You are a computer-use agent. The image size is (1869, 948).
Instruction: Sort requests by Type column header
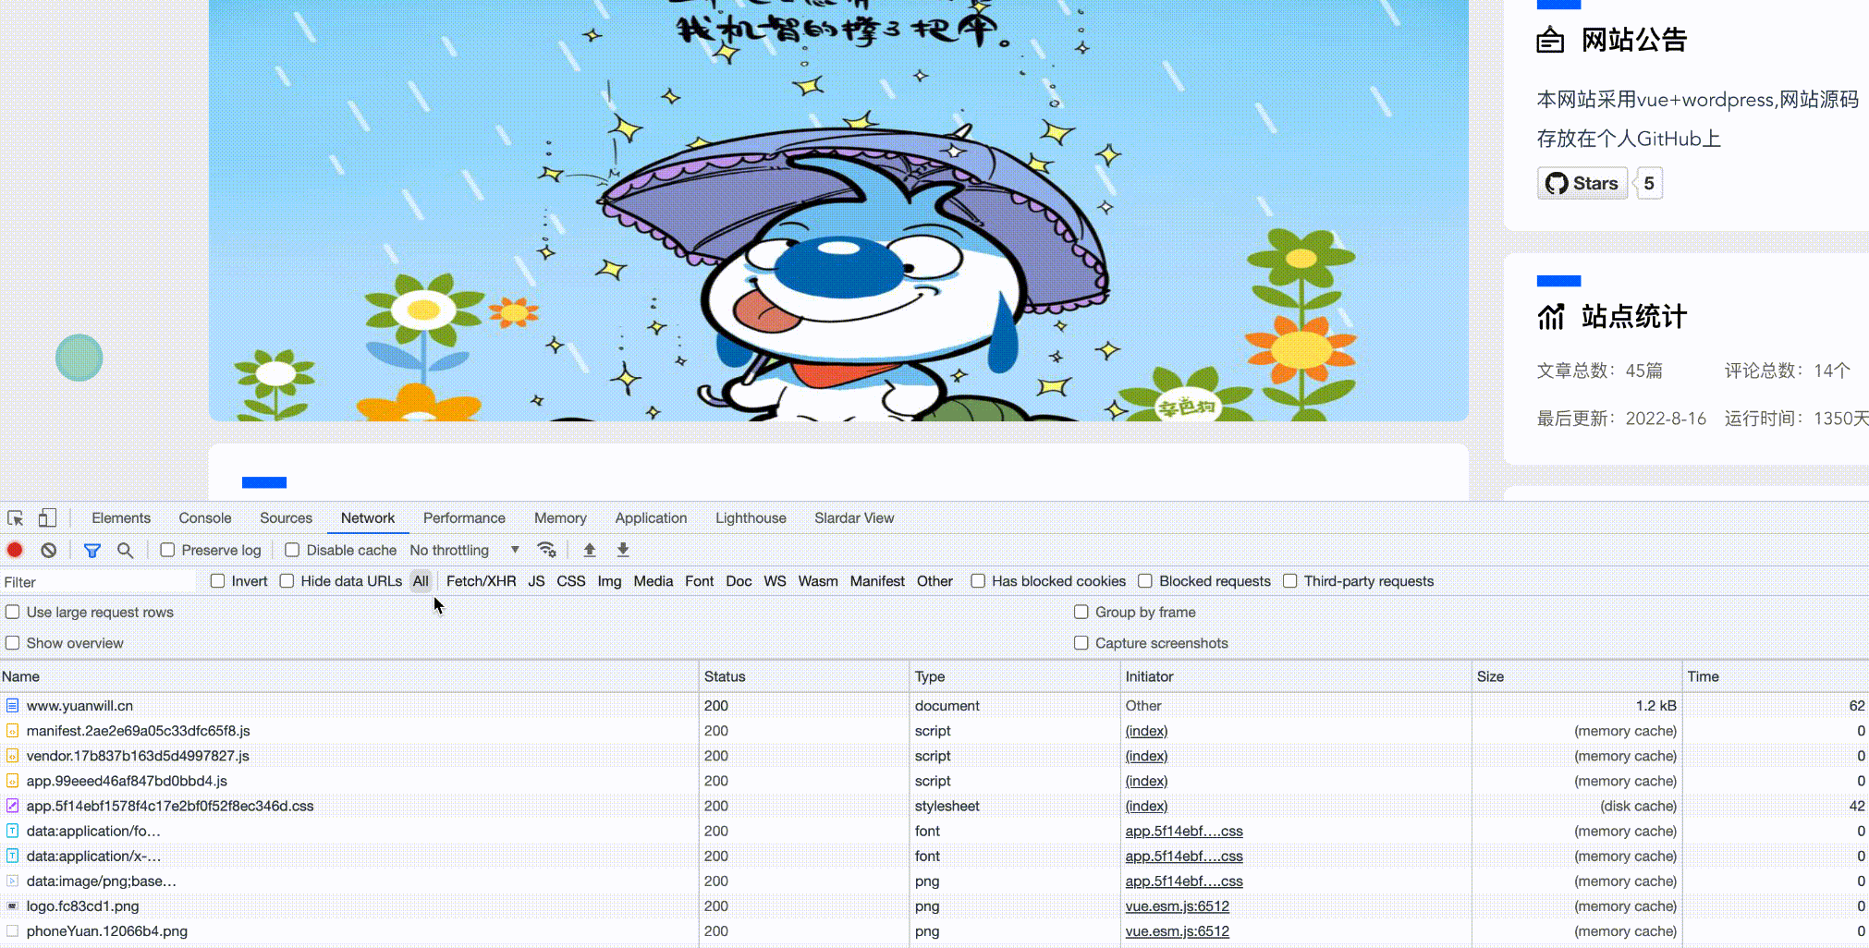[x=1015, y=676]
